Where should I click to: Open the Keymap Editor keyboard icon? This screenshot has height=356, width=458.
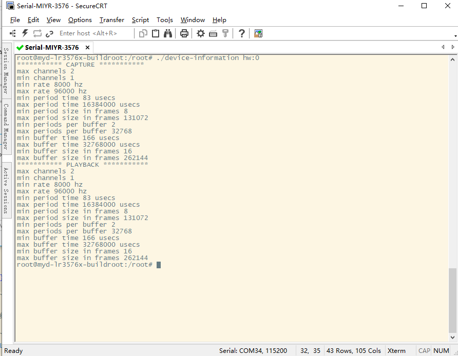tap(213, 34)
